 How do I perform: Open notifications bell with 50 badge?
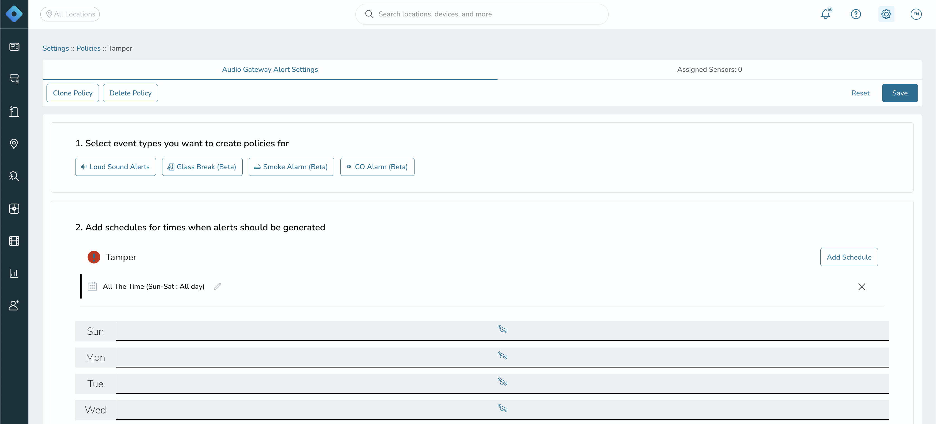[x=825, y=14]
